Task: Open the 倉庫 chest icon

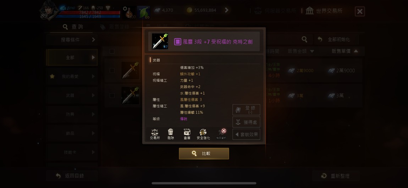Action: click(187, 132)
